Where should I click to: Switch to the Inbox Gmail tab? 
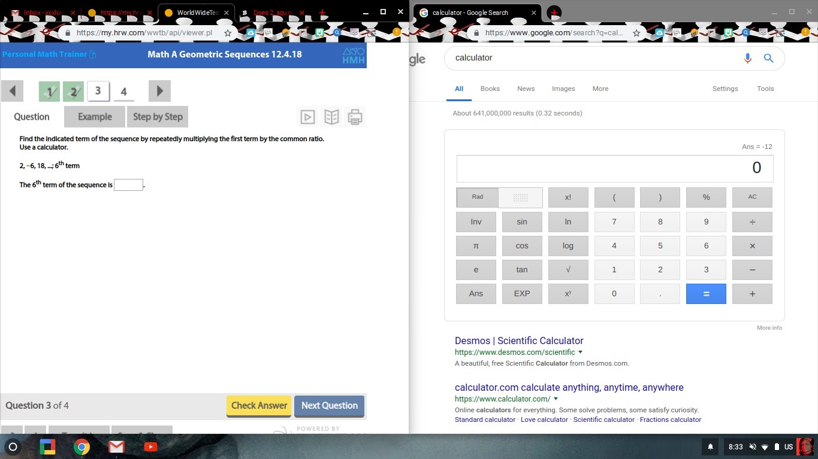pyautogui.click(x=42, y=13)
